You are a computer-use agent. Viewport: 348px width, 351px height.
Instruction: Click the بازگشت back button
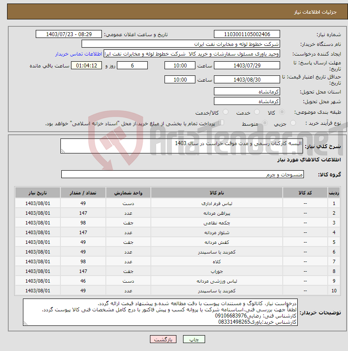pyautogui.click(x=163, y=340)
